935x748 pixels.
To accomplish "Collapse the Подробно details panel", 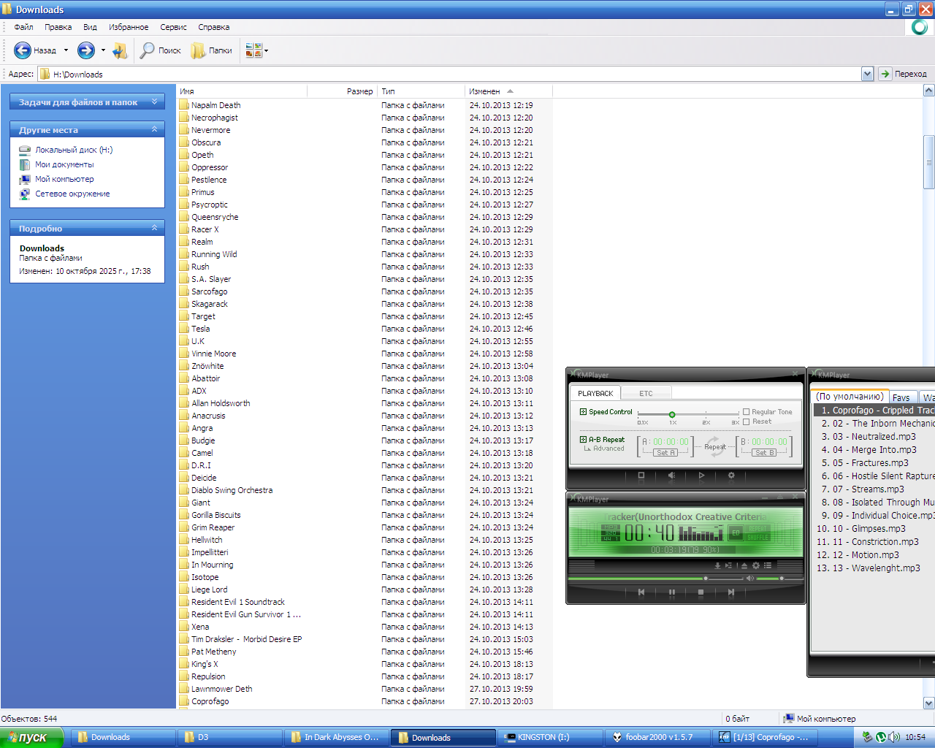I will point(154,228).
